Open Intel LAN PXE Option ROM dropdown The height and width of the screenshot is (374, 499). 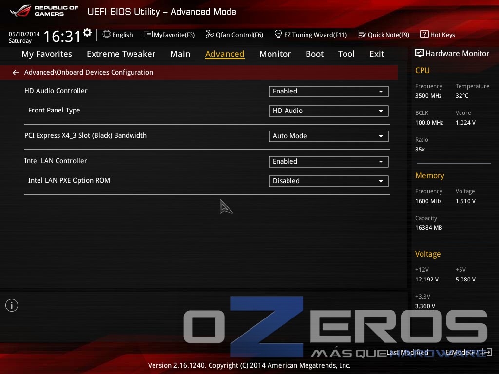coord(329,181)
